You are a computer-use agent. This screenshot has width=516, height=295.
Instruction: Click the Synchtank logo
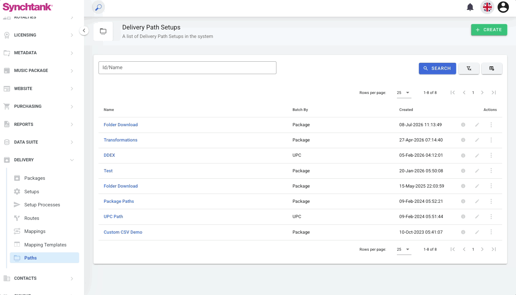(x=28, y=7)
